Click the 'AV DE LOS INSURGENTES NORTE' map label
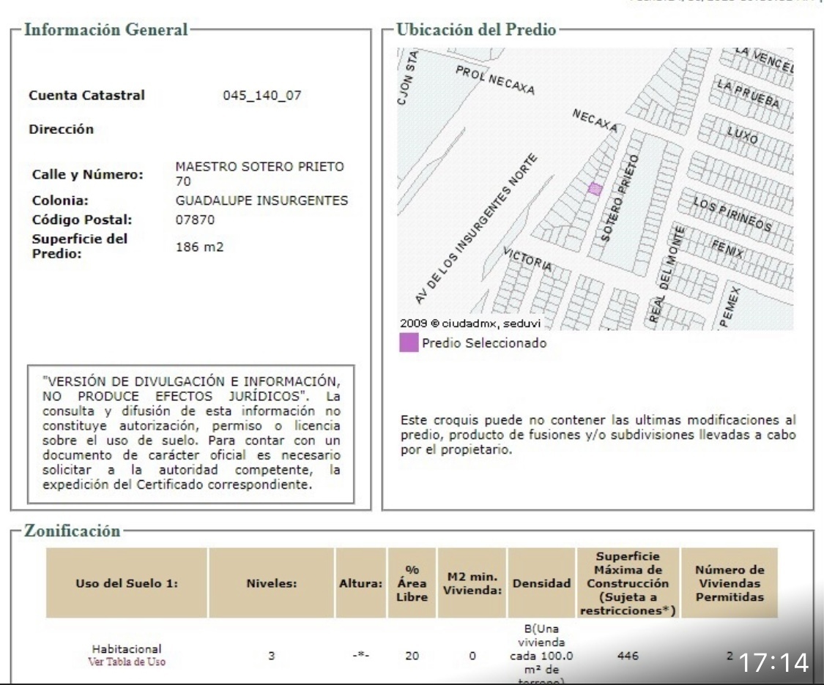 pos(476,229)
